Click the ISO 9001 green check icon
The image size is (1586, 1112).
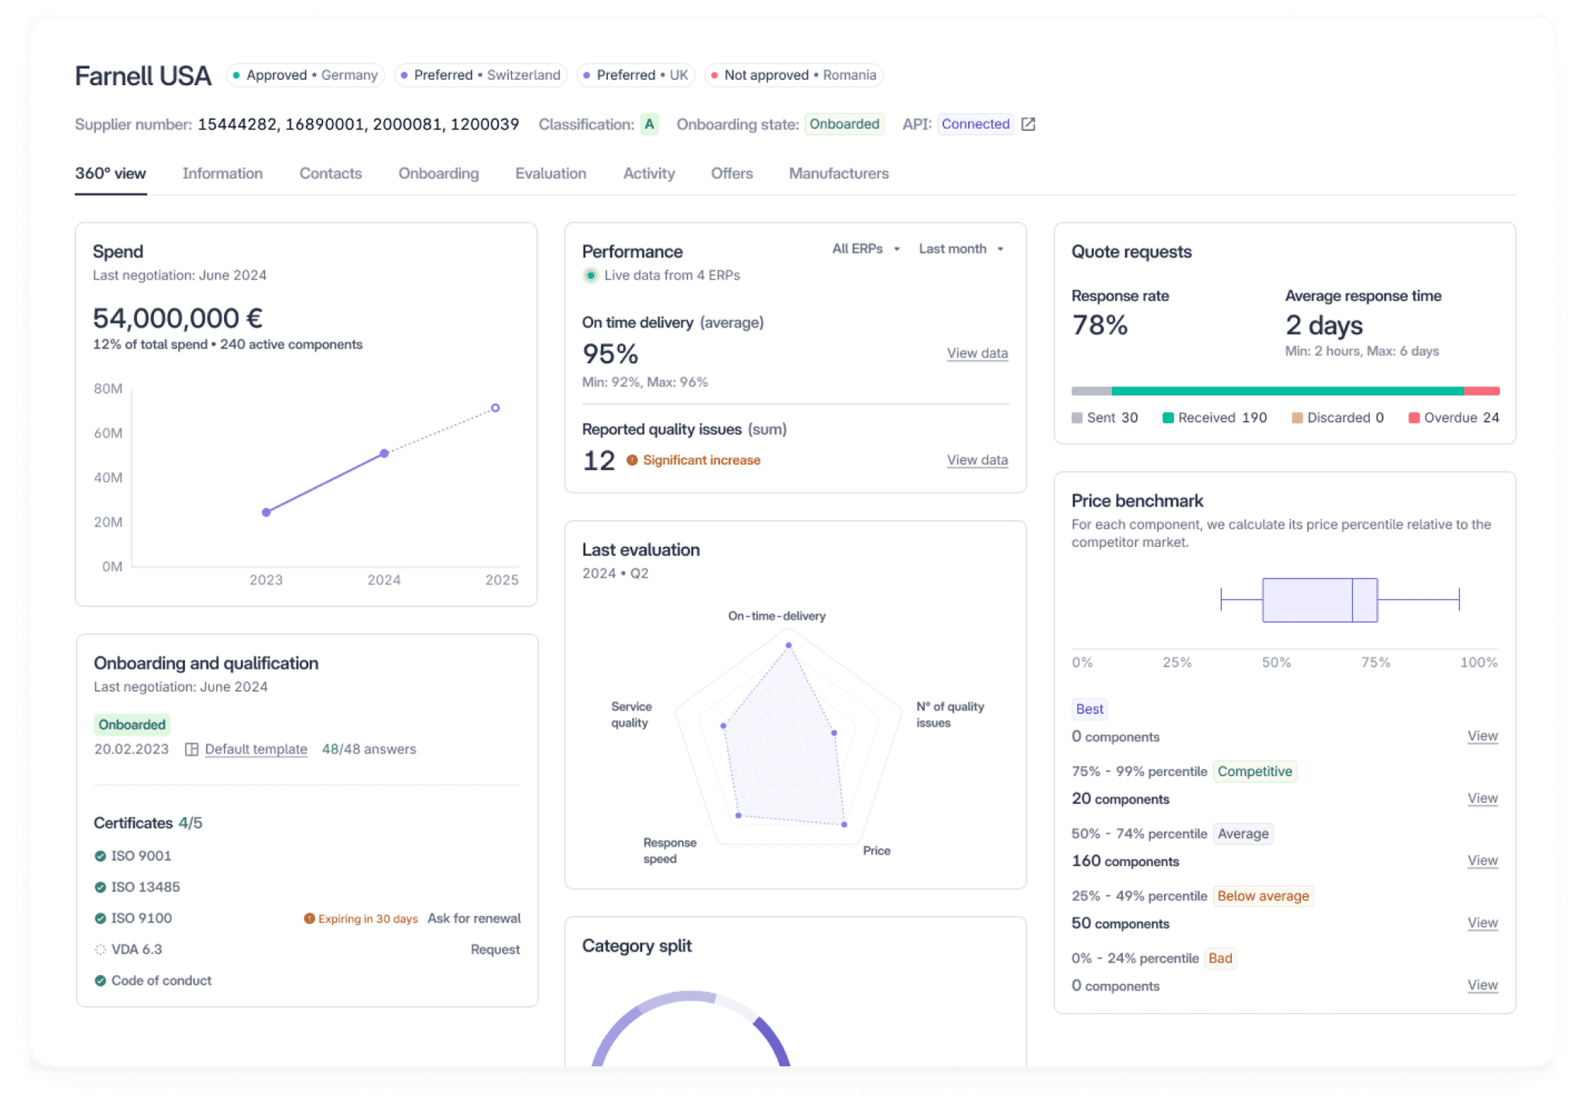[x=101, y=856]
